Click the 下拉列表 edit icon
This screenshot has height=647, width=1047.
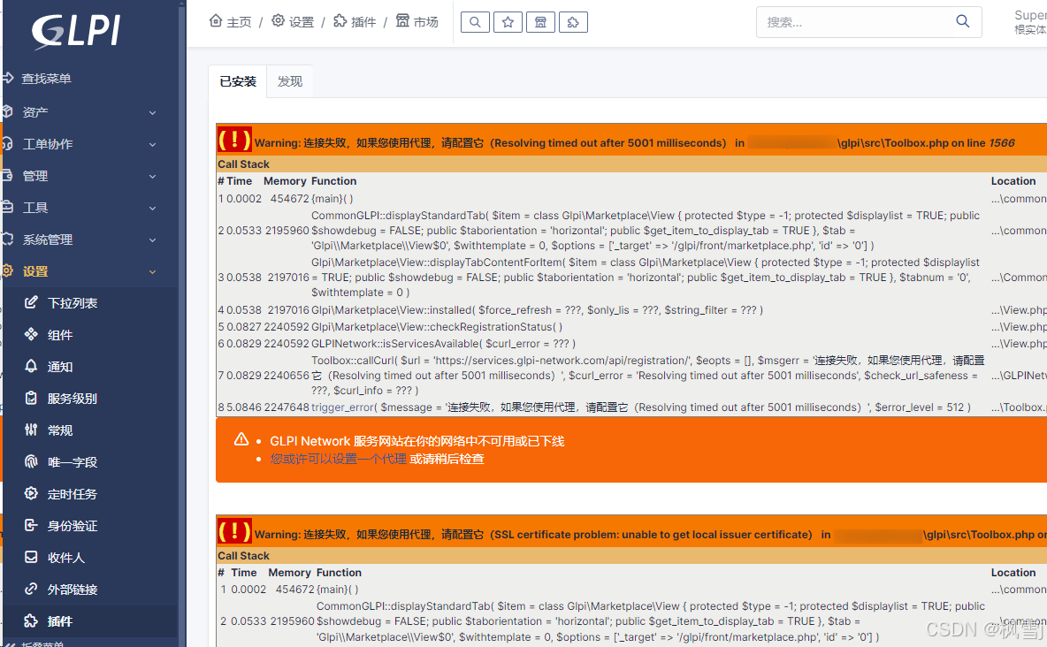tap(31, 302)
